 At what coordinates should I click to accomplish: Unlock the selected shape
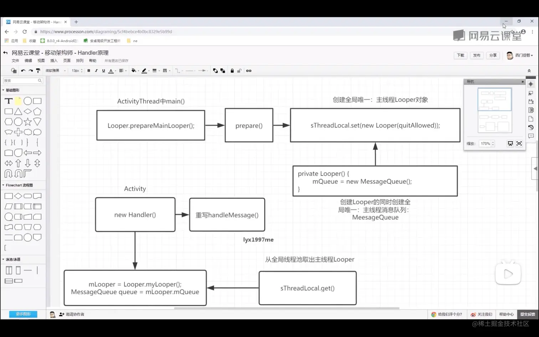(240, 71)
